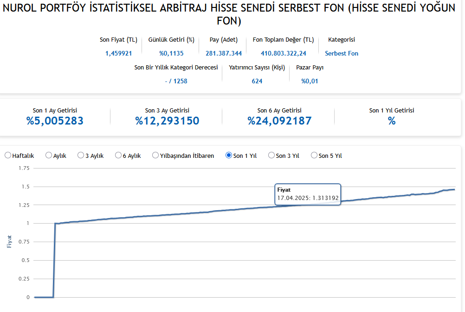Image resolution: width=465 pixels, height=312 pixels.
Task: Click the Yatırımcı Sayısı value 624
Action: 257,81
